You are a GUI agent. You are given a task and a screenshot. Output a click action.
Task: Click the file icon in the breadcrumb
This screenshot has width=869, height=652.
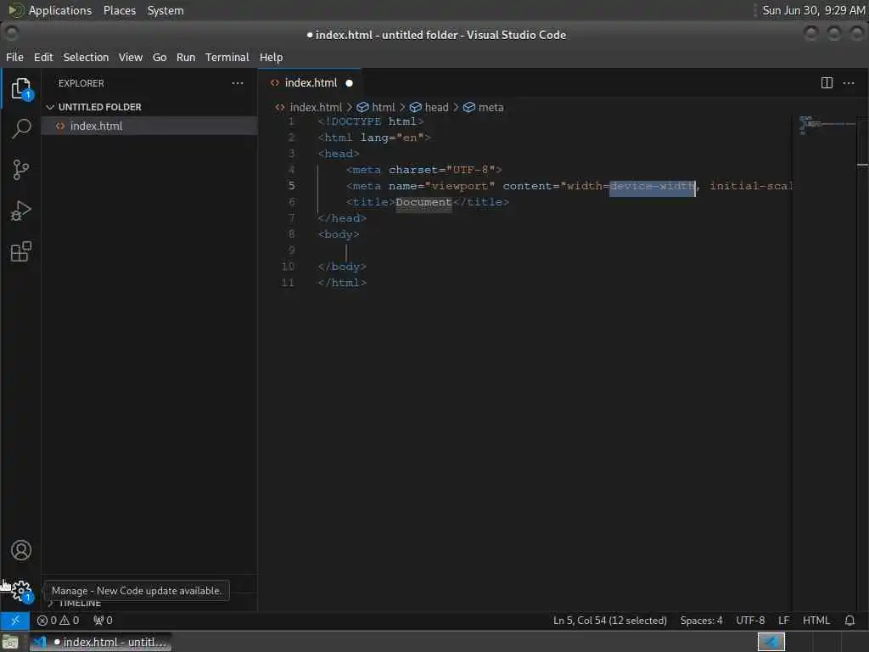(280, 108)
